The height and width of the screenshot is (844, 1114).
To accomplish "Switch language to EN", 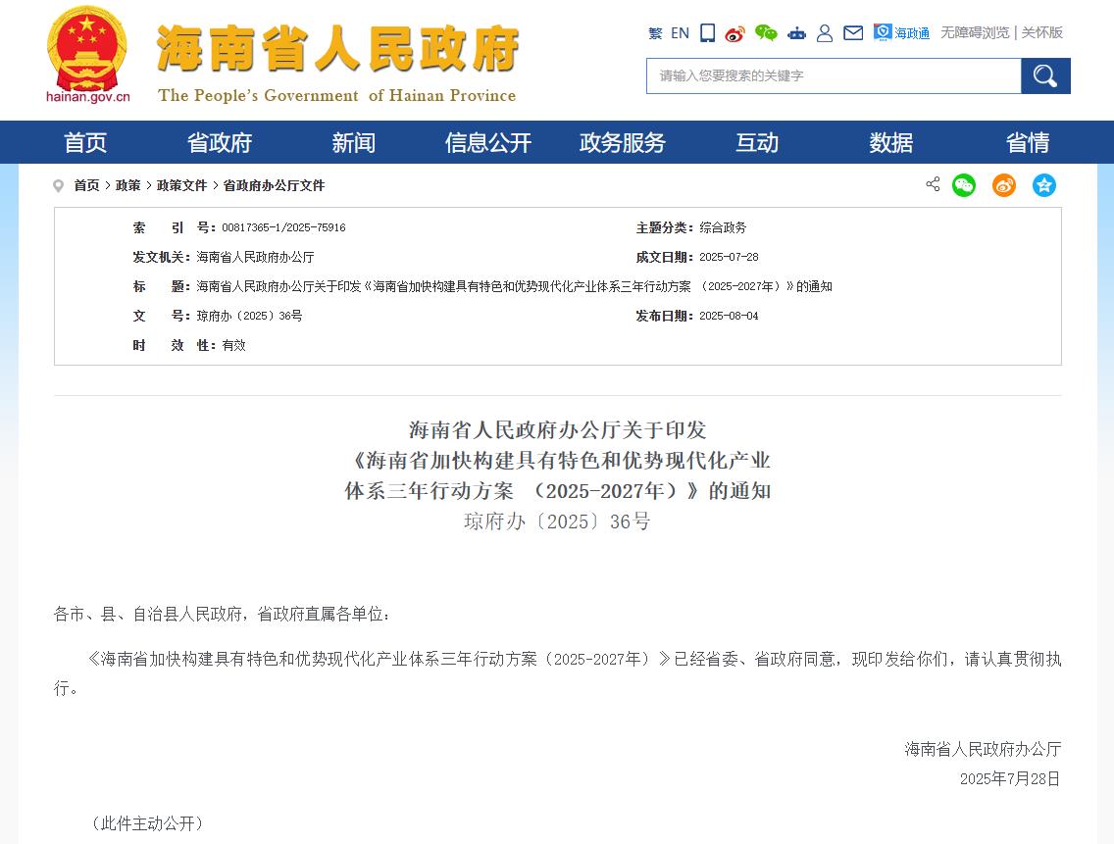I will click(x=680, y=33).
